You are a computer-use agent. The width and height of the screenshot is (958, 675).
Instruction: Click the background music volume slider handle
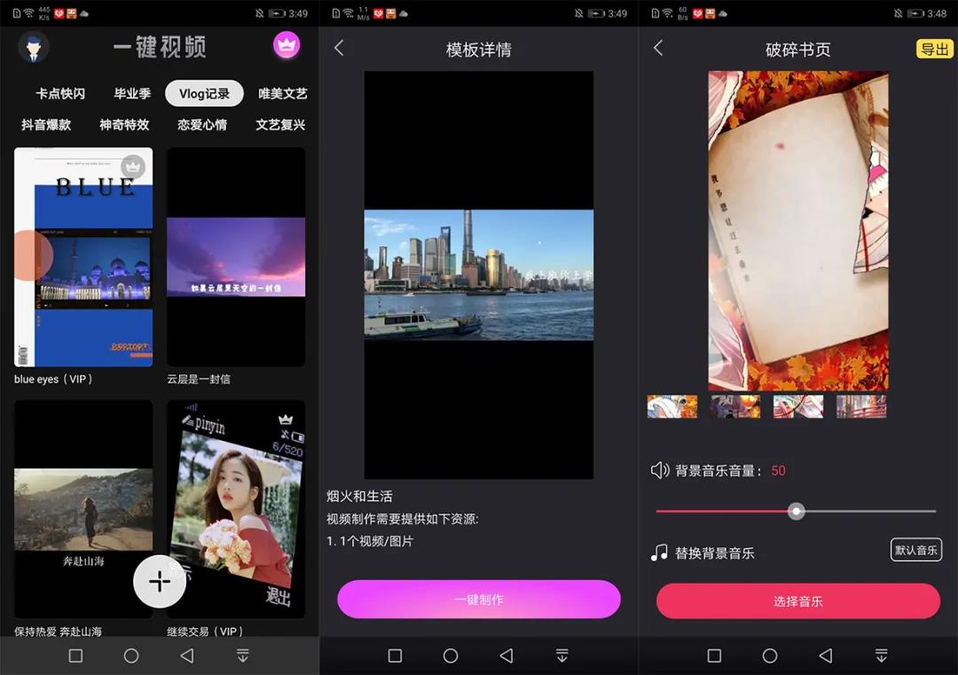click(796, 511)
